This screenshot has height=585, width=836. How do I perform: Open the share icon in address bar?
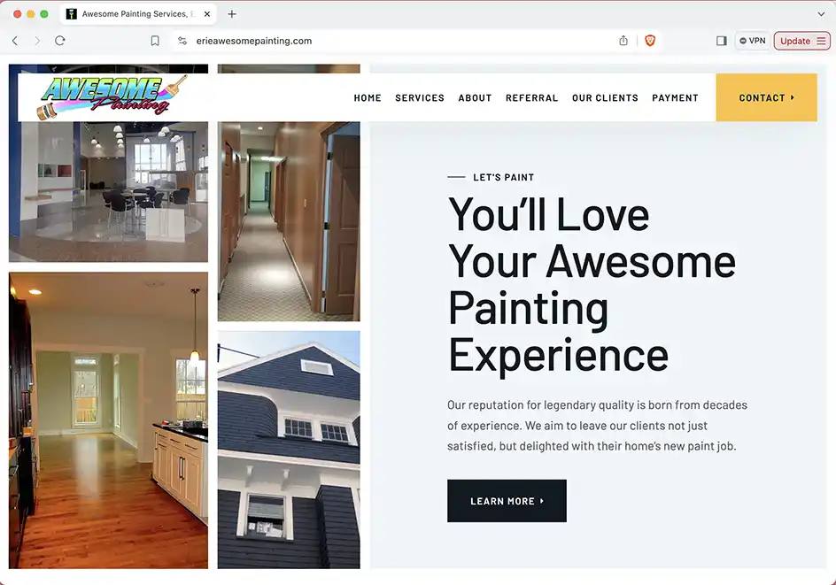coord(623,41)
